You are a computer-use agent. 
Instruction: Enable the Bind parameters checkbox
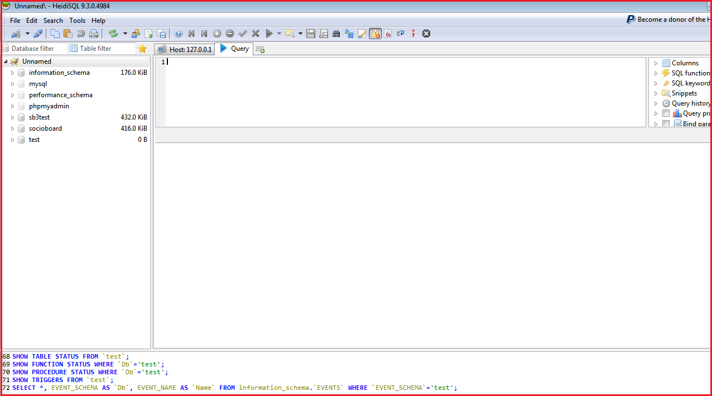(666, 123)
